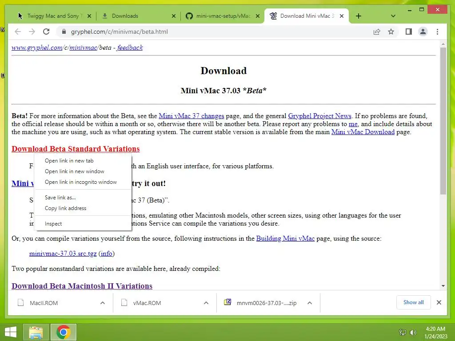Open Gryphel Project News link

[x=319, y=116]
